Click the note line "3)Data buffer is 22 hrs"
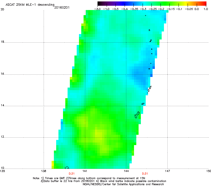The width and height of the screenshot is (211, 186). point(103,181)
